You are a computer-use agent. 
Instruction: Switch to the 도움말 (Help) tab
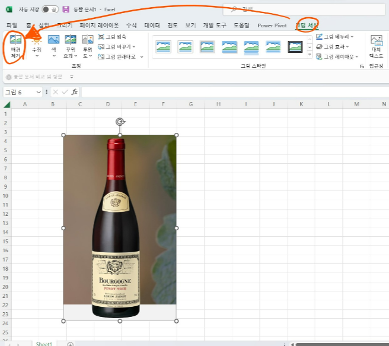pos(241,25)
